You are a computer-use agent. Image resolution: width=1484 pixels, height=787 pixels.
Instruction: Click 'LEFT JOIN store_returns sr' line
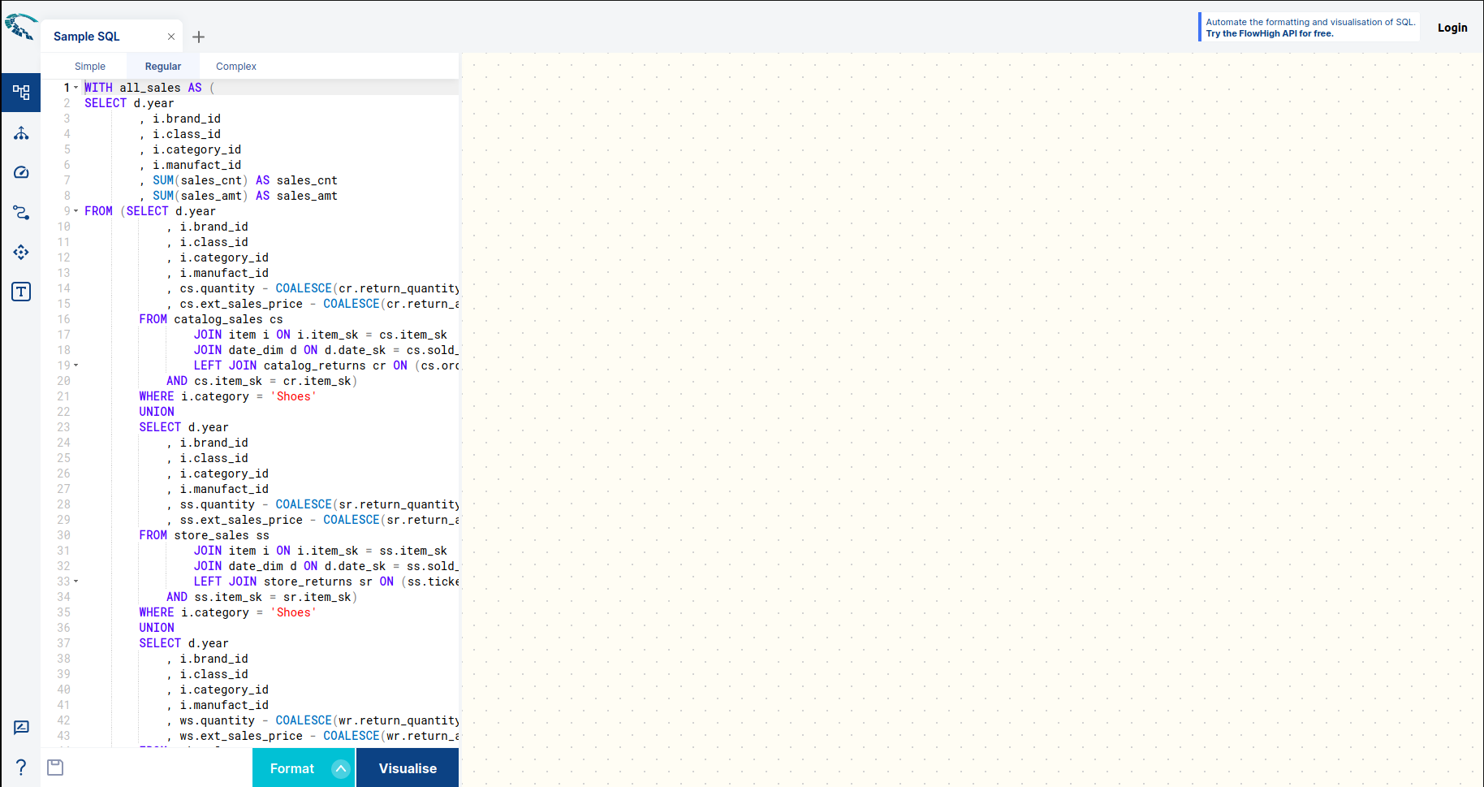pyautogui.click(x=326, y=582)
